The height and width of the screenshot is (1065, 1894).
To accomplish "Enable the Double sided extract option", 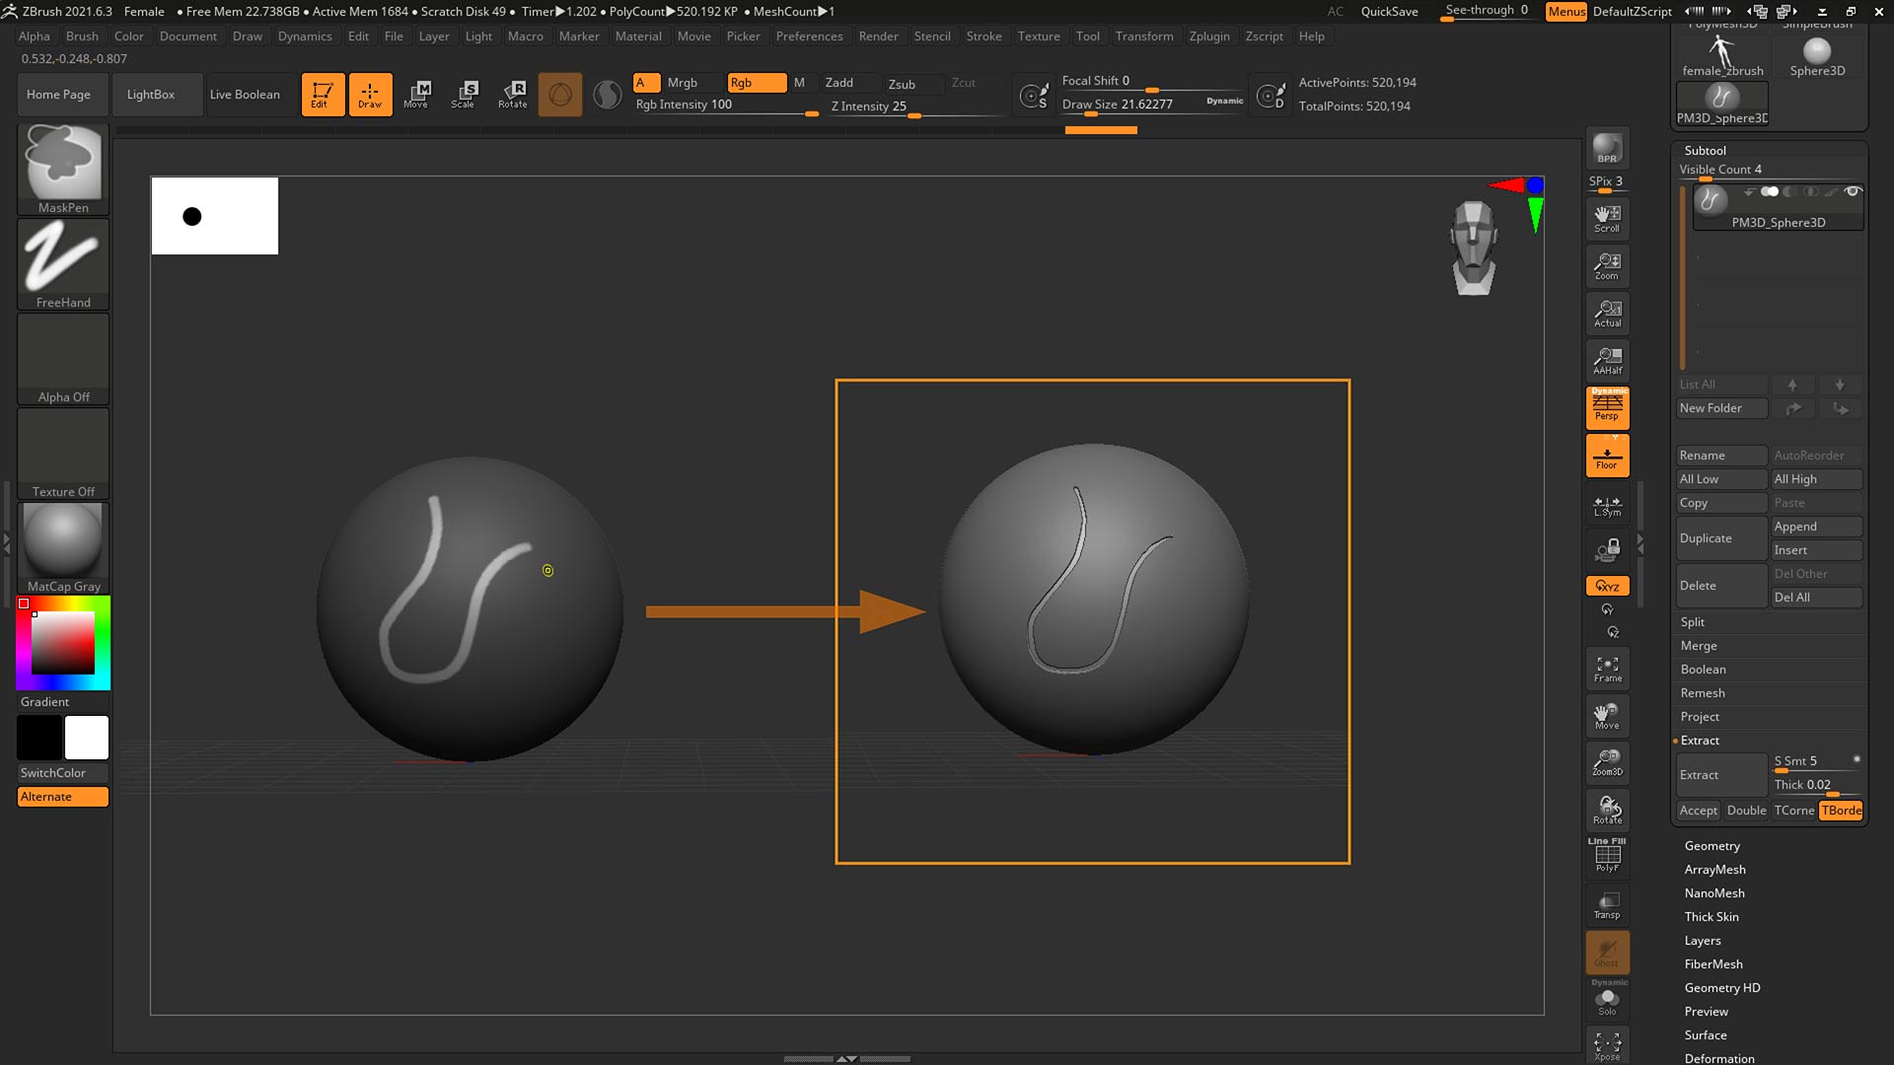I will (x=1746, y=809).
